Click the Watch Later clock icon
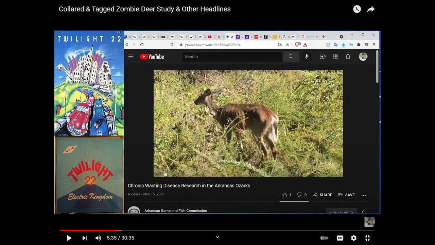 pos(357,9)
